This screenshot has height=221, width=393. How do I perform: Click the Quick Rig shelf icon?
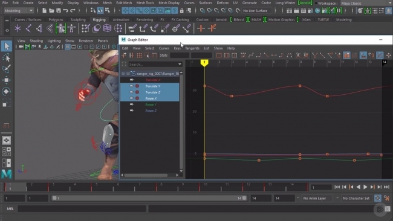tap(61, 28)
